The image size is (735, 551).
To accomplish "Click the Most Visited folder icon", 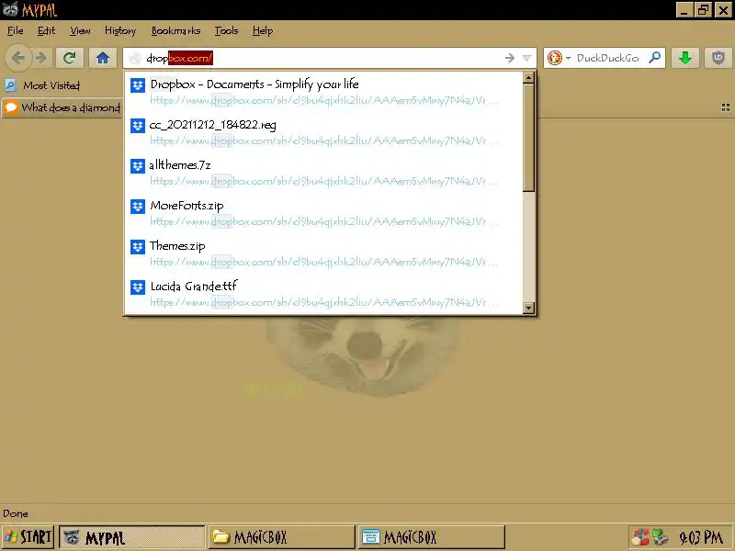I will [11, 85].
